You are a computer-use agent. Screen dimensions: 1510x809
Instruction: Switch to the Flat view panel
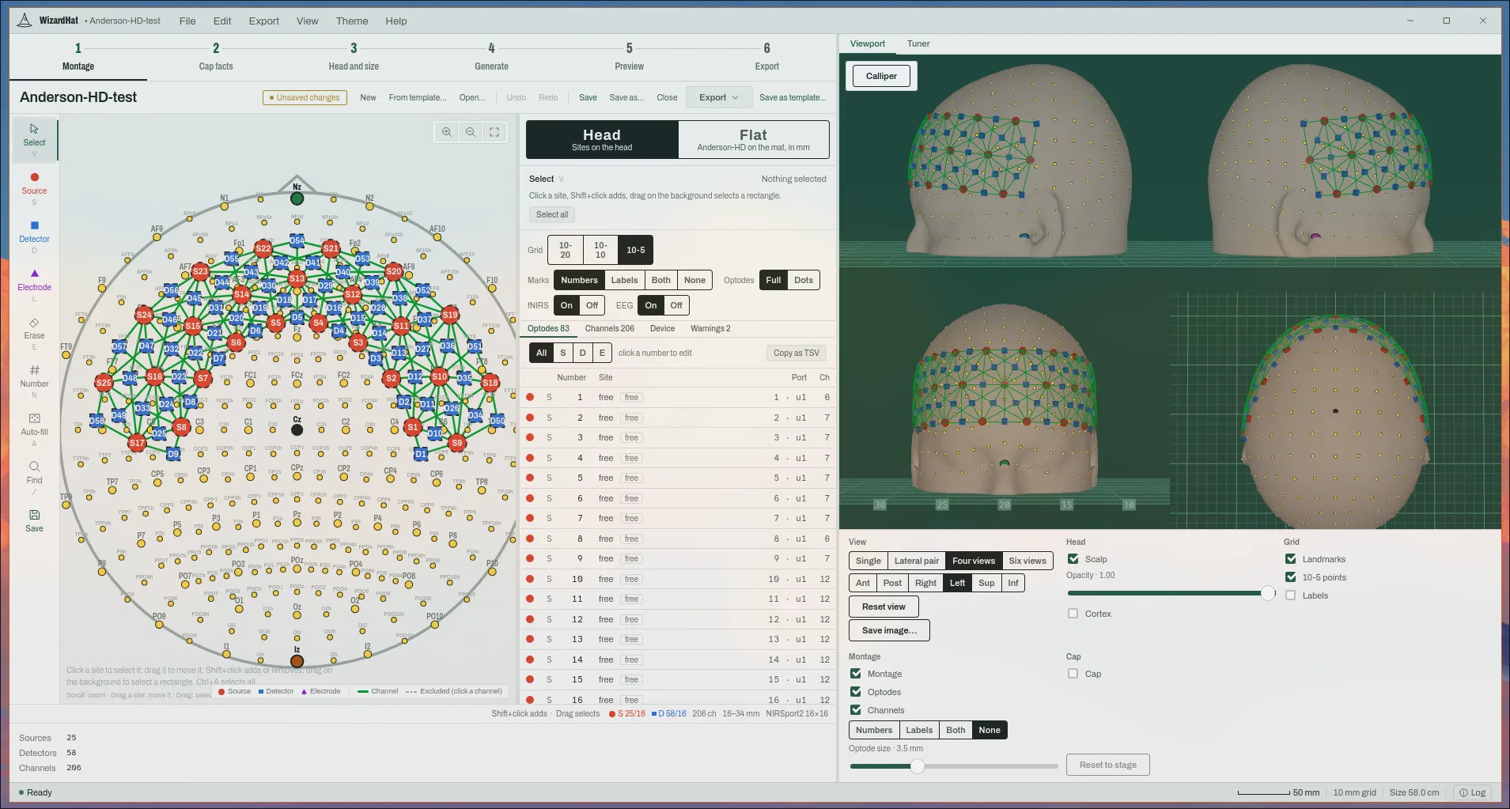(x=753, y=140)
